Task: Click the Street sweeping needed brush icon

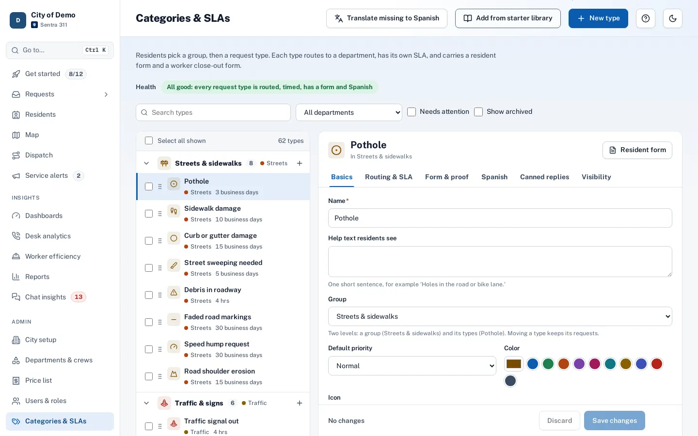Action: pos(174,265)
